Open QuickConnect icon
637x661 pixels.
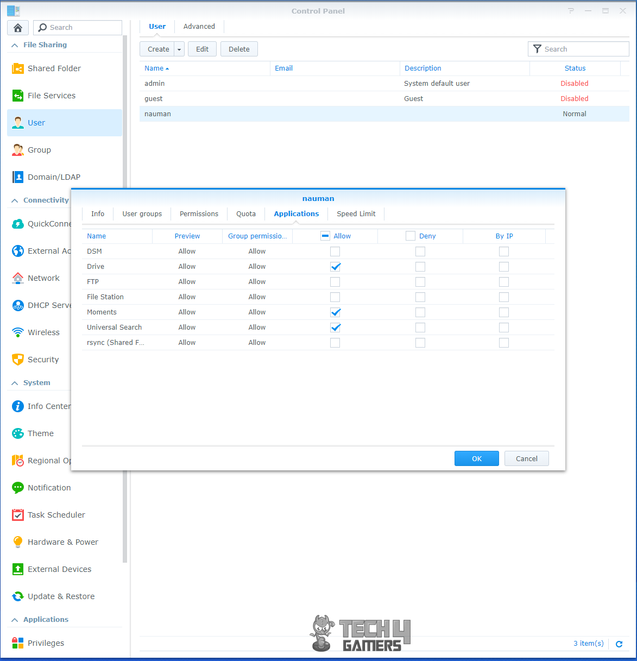[x=18, y=224]
